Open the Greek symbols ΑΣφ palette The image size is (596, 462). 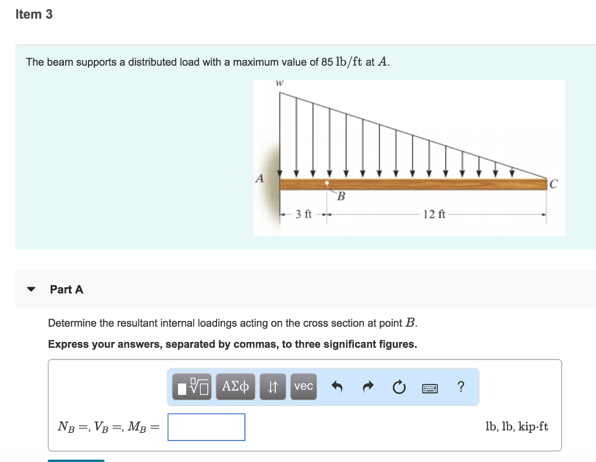235,387
